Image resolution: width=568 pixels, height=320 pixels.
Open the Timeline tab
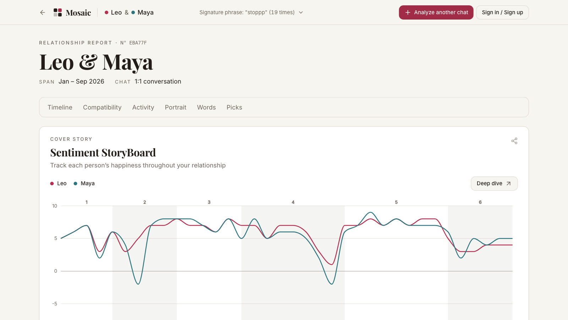pyautogui.click(x=60, y=107)
